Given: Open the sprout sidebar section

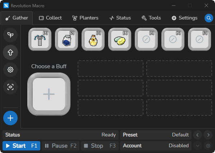Looking at the screenshot, I should pos(10,35).
